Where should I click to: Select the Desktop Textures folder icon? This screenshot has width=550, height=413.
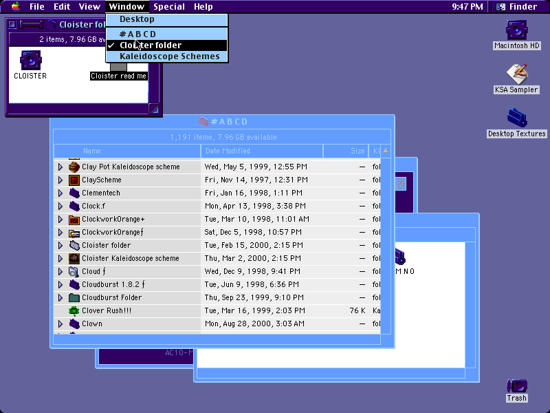click(x=517, y=117)
